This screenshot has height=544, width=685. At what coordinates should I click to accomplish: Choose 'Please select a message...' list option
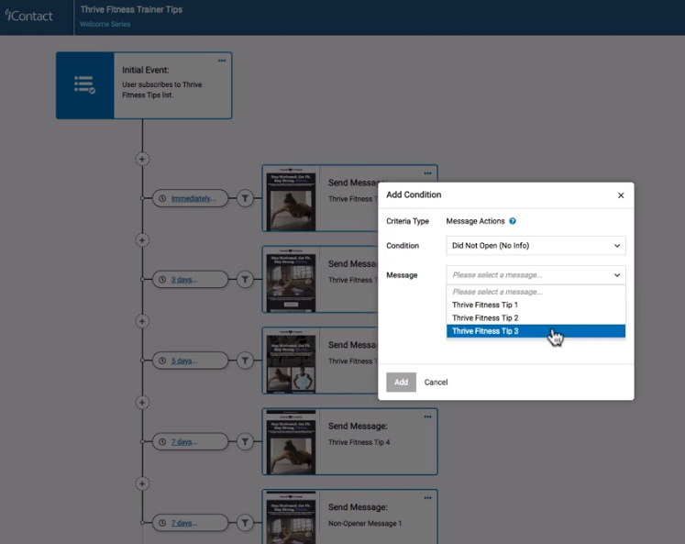pyautogui.click(x=536, y=292)
